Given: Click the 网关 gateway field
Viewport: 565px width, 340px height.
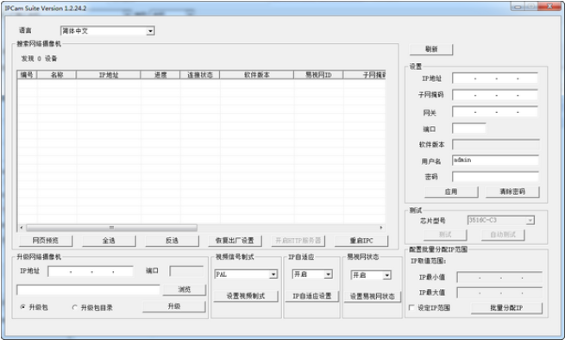Looking at the screenshot, I should pos(495,112).
